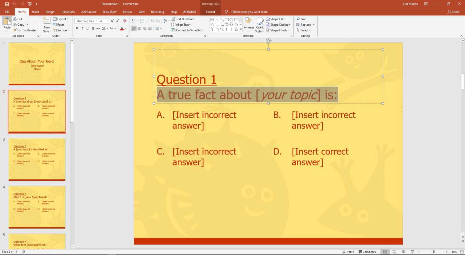Toggle underline formatting
The image size is (465, 255).
pyautogui.click(x=87, y=28)
